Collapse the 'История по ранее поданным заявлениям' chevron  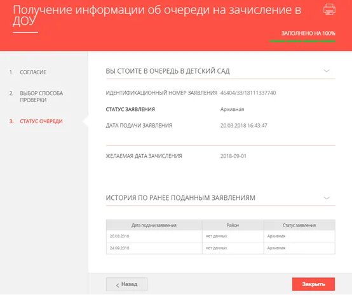[327, 198]
